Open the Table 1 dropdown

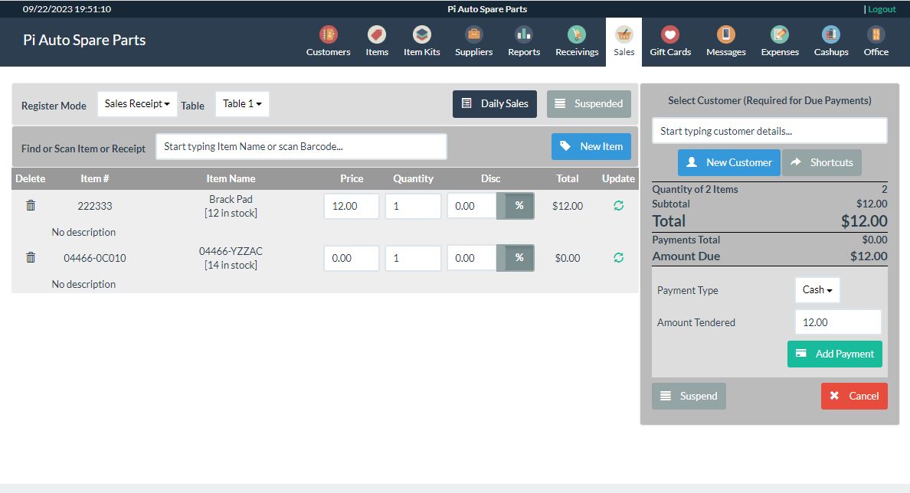[242, 104]
